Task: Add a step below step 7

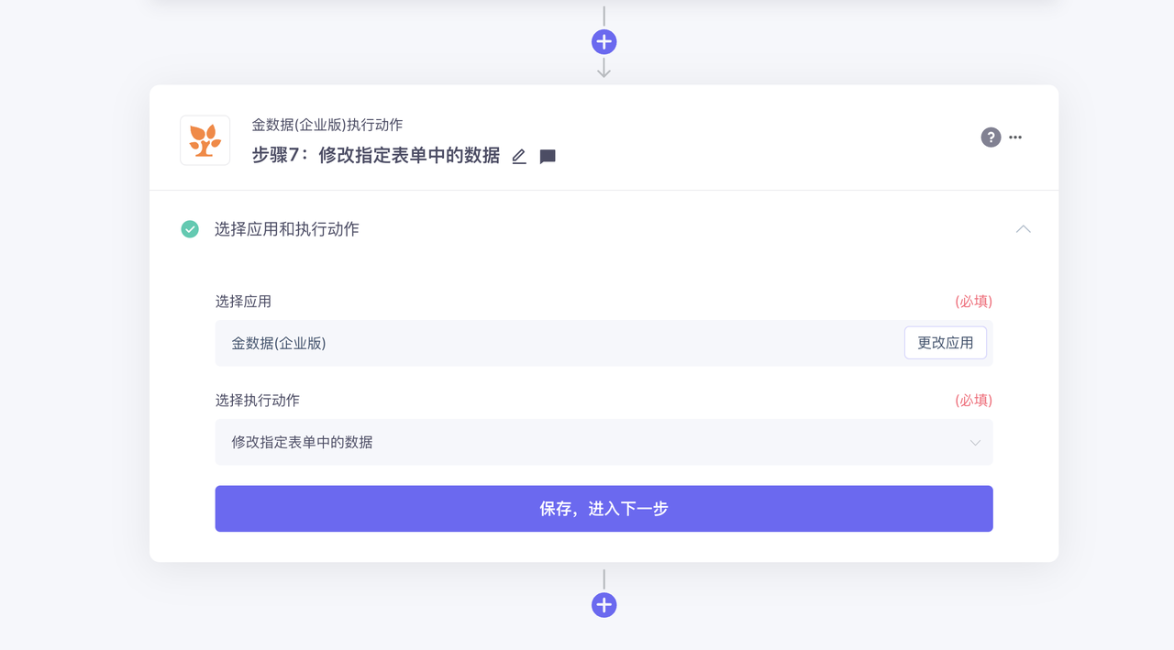Action: pos(604,605)
